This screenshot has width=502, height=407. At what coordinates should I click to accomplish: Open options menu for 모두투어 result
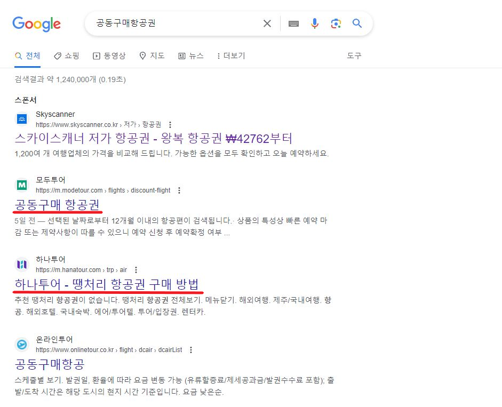click(179, 190)
